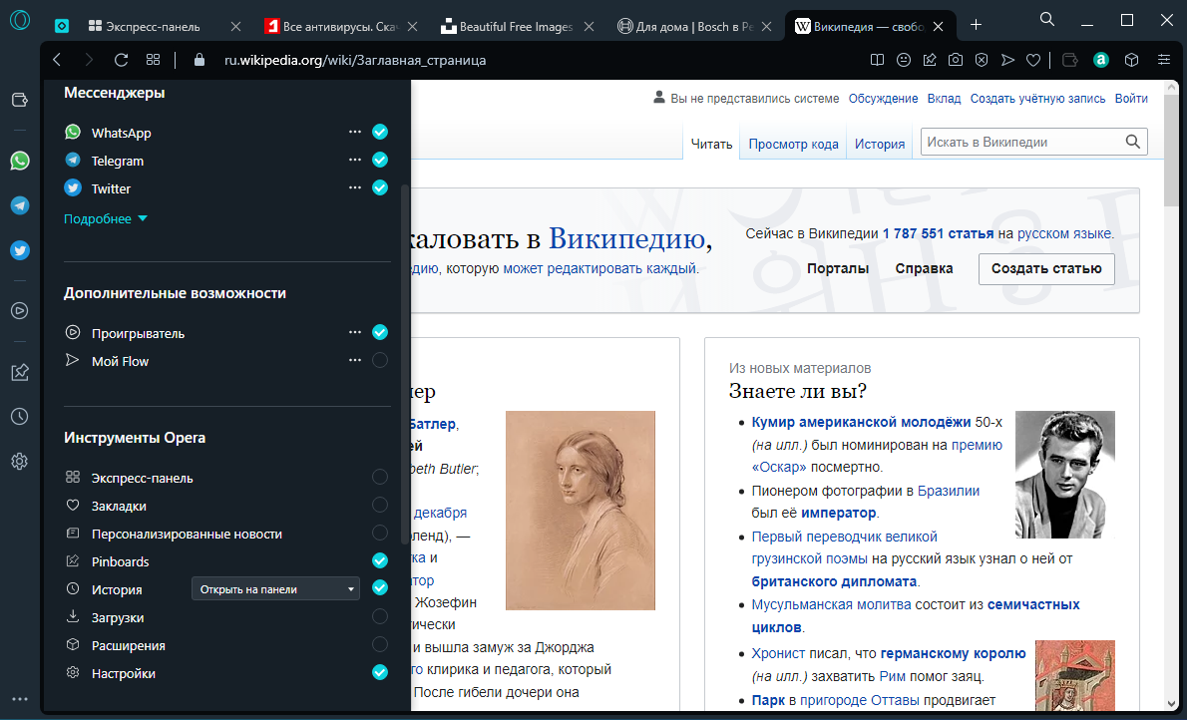The width and height of the screenshot is (1187, 720).
Task: Open WhatsApp in the Opera sidebar strip
Action: point(20,161)
